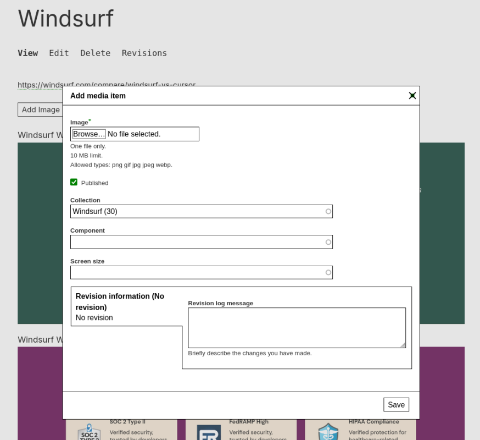Open the windsurf.com compare URL link
The width and height of the screenshot is (480, 440).
point(40,85)
